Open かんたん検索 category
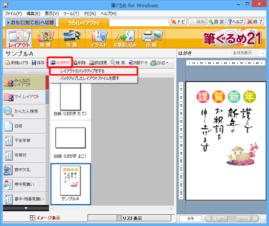The height and width of the screenshot is (226, 269). pyautogui.click(x=26, y=112)
